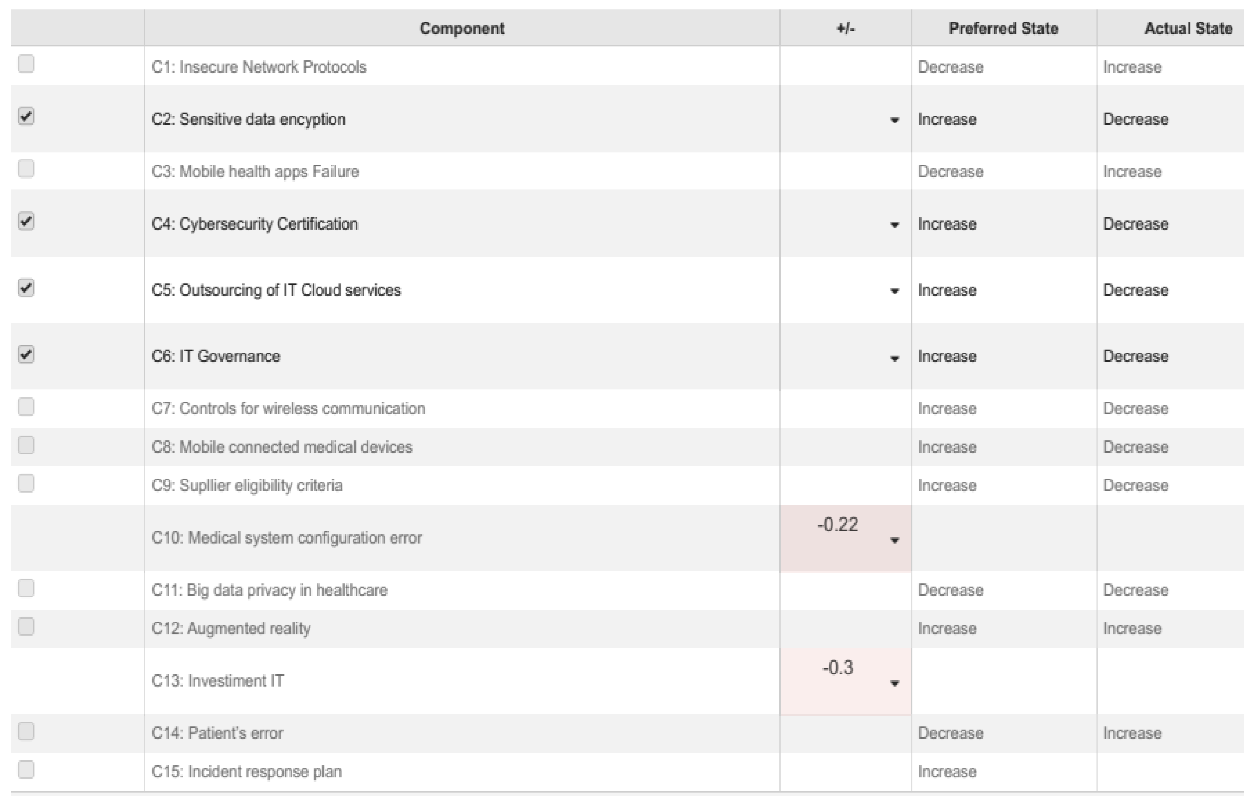
Task: Open the +/- dropdown for C2 row
Action: pyautogui.click(x=895, y=121)
